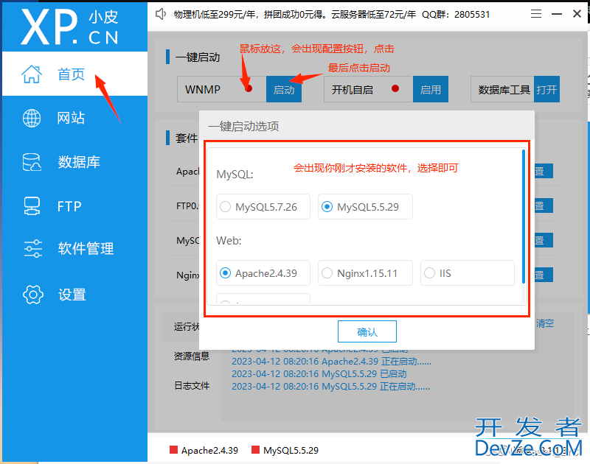This screenshot has height=464, width=590.
Task: Click the sliders icon for 软件管理
Action: click(x=32, y=248)
